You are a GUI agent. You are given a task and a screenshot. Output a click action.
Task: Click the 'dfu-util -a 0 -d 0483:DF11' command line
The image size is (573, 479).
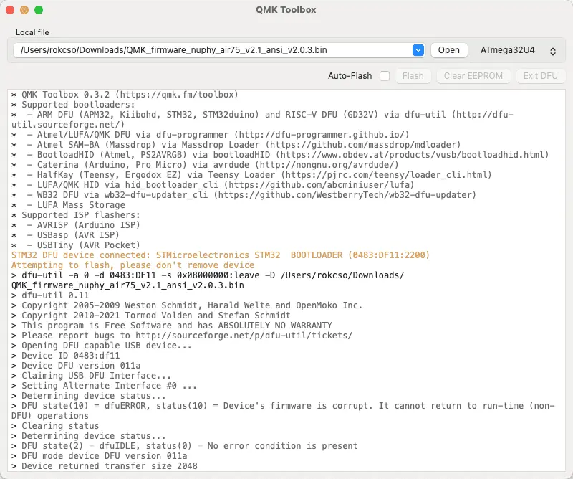click(x=208, y=280)
